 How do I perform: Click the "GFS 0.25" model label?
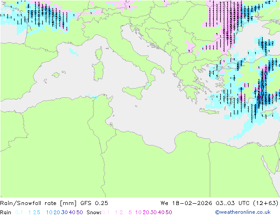[94, 203]
